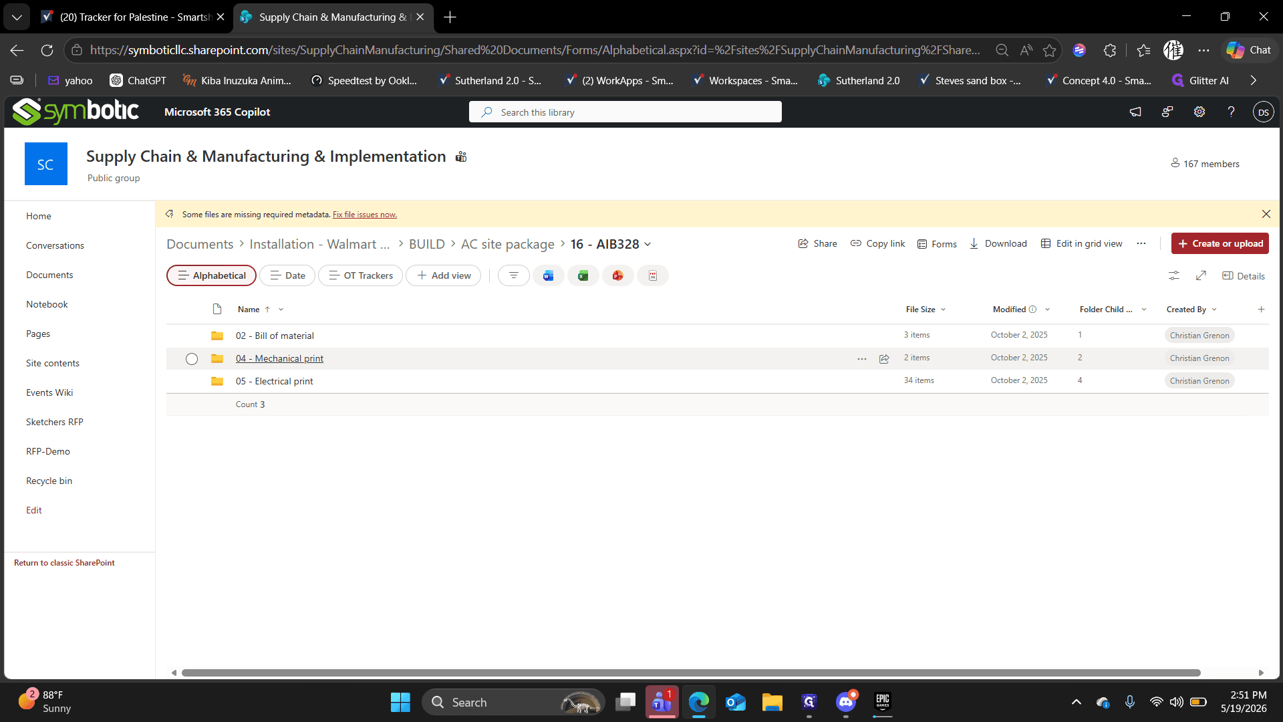1283x722 pixels.
Task: Expand library to full screen view
Action: coord(1201,275)
